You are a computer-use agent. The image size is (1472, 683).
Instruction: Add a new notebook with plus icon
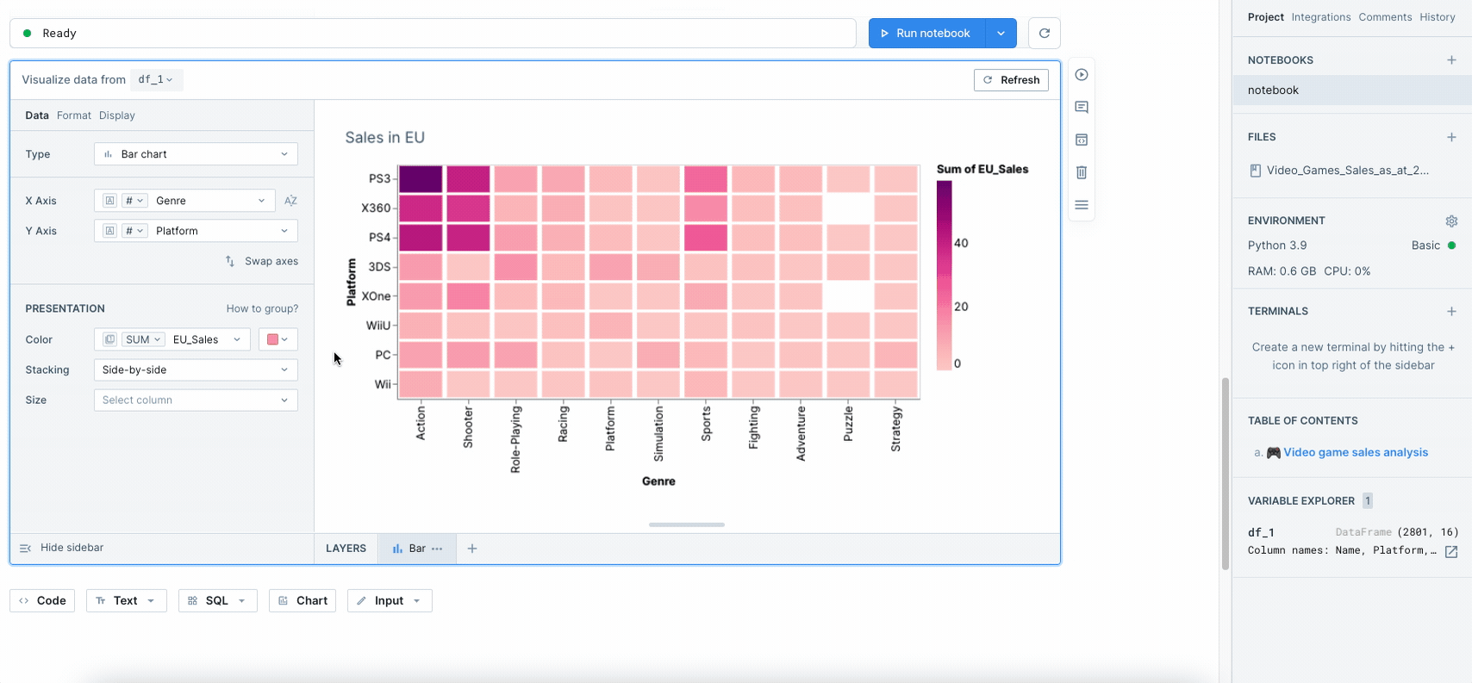[x=1451, y=60]
